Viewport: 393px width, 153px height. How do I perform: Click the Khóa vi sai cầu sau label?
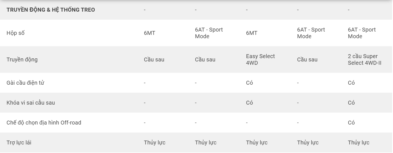(31, 103)
